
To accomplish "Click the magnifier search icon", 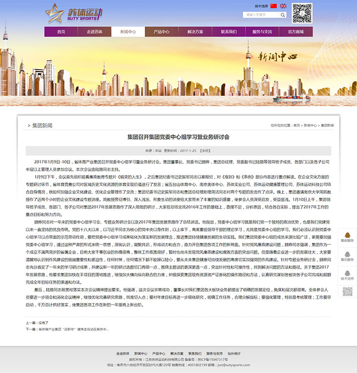I will [x=283, y=15].
